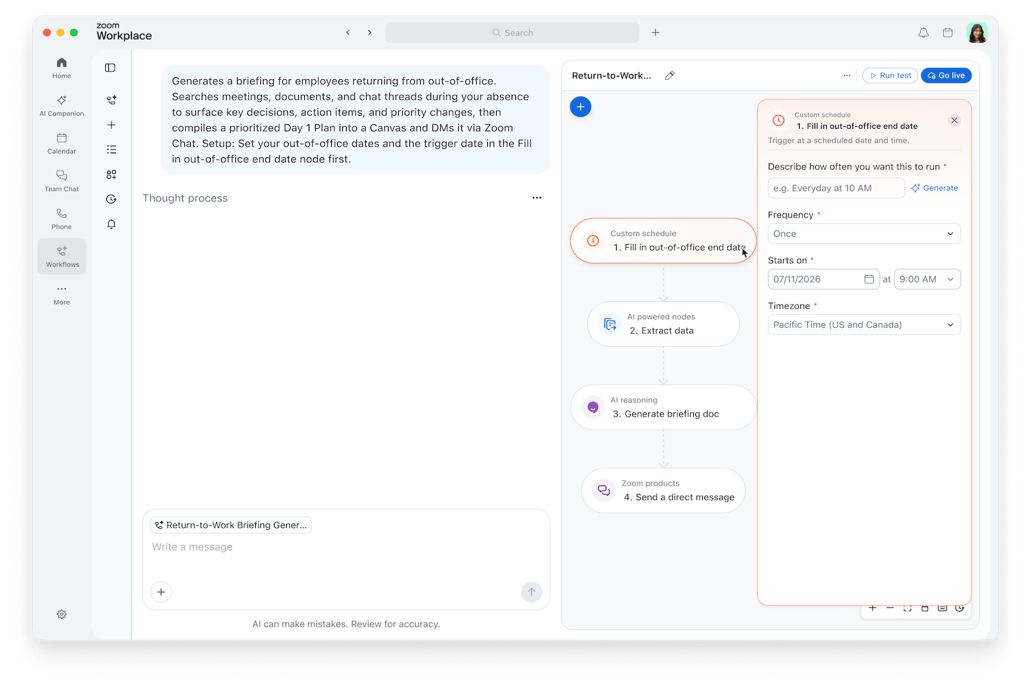Click the Zoom products chat node icon

click(604, 491)
